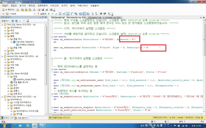206x128 pixels.
Task: Collapse the third (SQL Server 10.0.2531 - sa) node
Action: tap(2, 97)
